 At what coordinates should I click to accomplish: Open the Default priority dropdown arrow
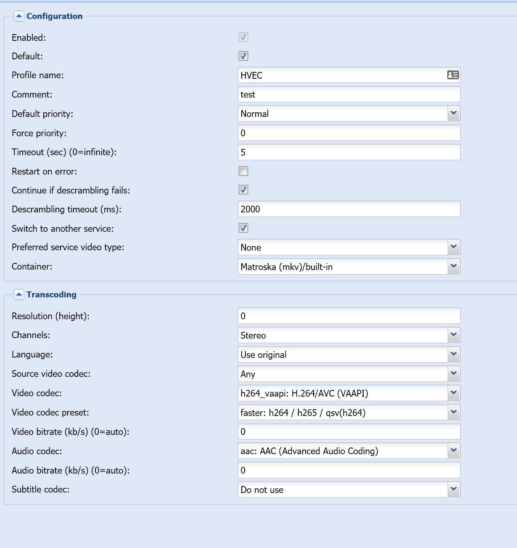(x=454, y=114)
